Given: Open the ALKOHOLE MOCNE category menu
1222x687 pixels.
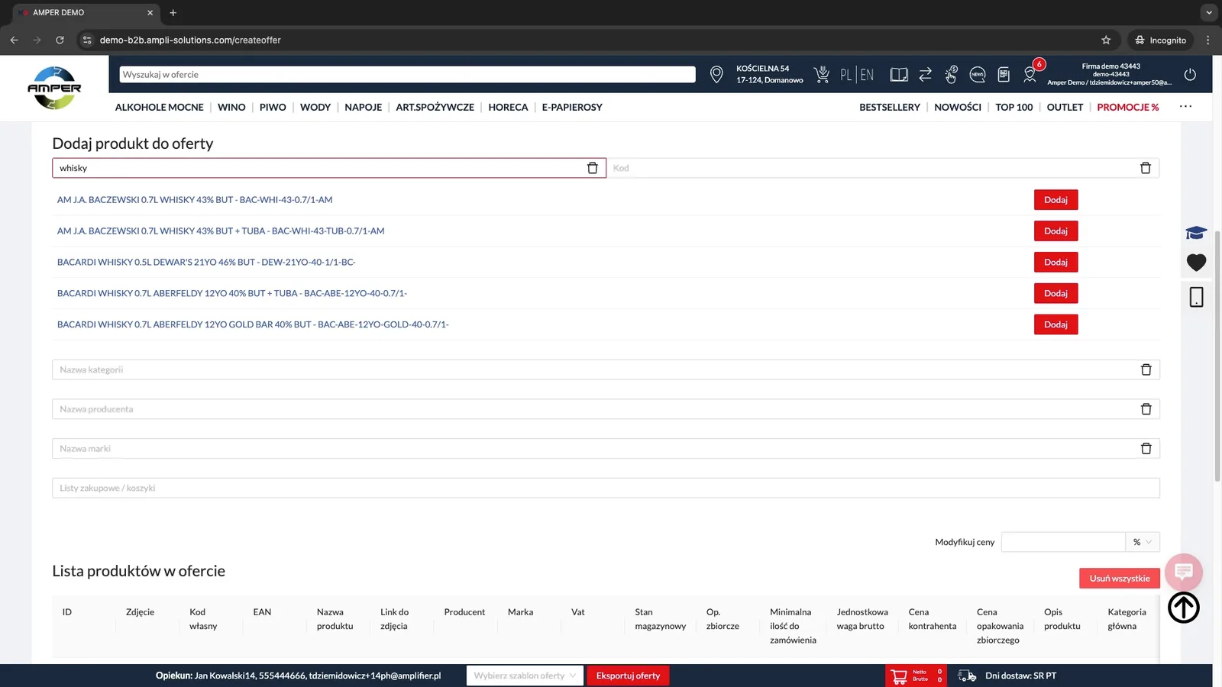Looking at the screenshot, I should pyautogui.click(x=159, y=107).
